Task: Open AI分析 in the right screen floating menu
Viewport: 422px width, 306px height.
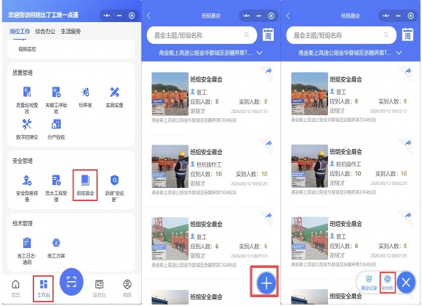Action: click(x=388, y=283)
